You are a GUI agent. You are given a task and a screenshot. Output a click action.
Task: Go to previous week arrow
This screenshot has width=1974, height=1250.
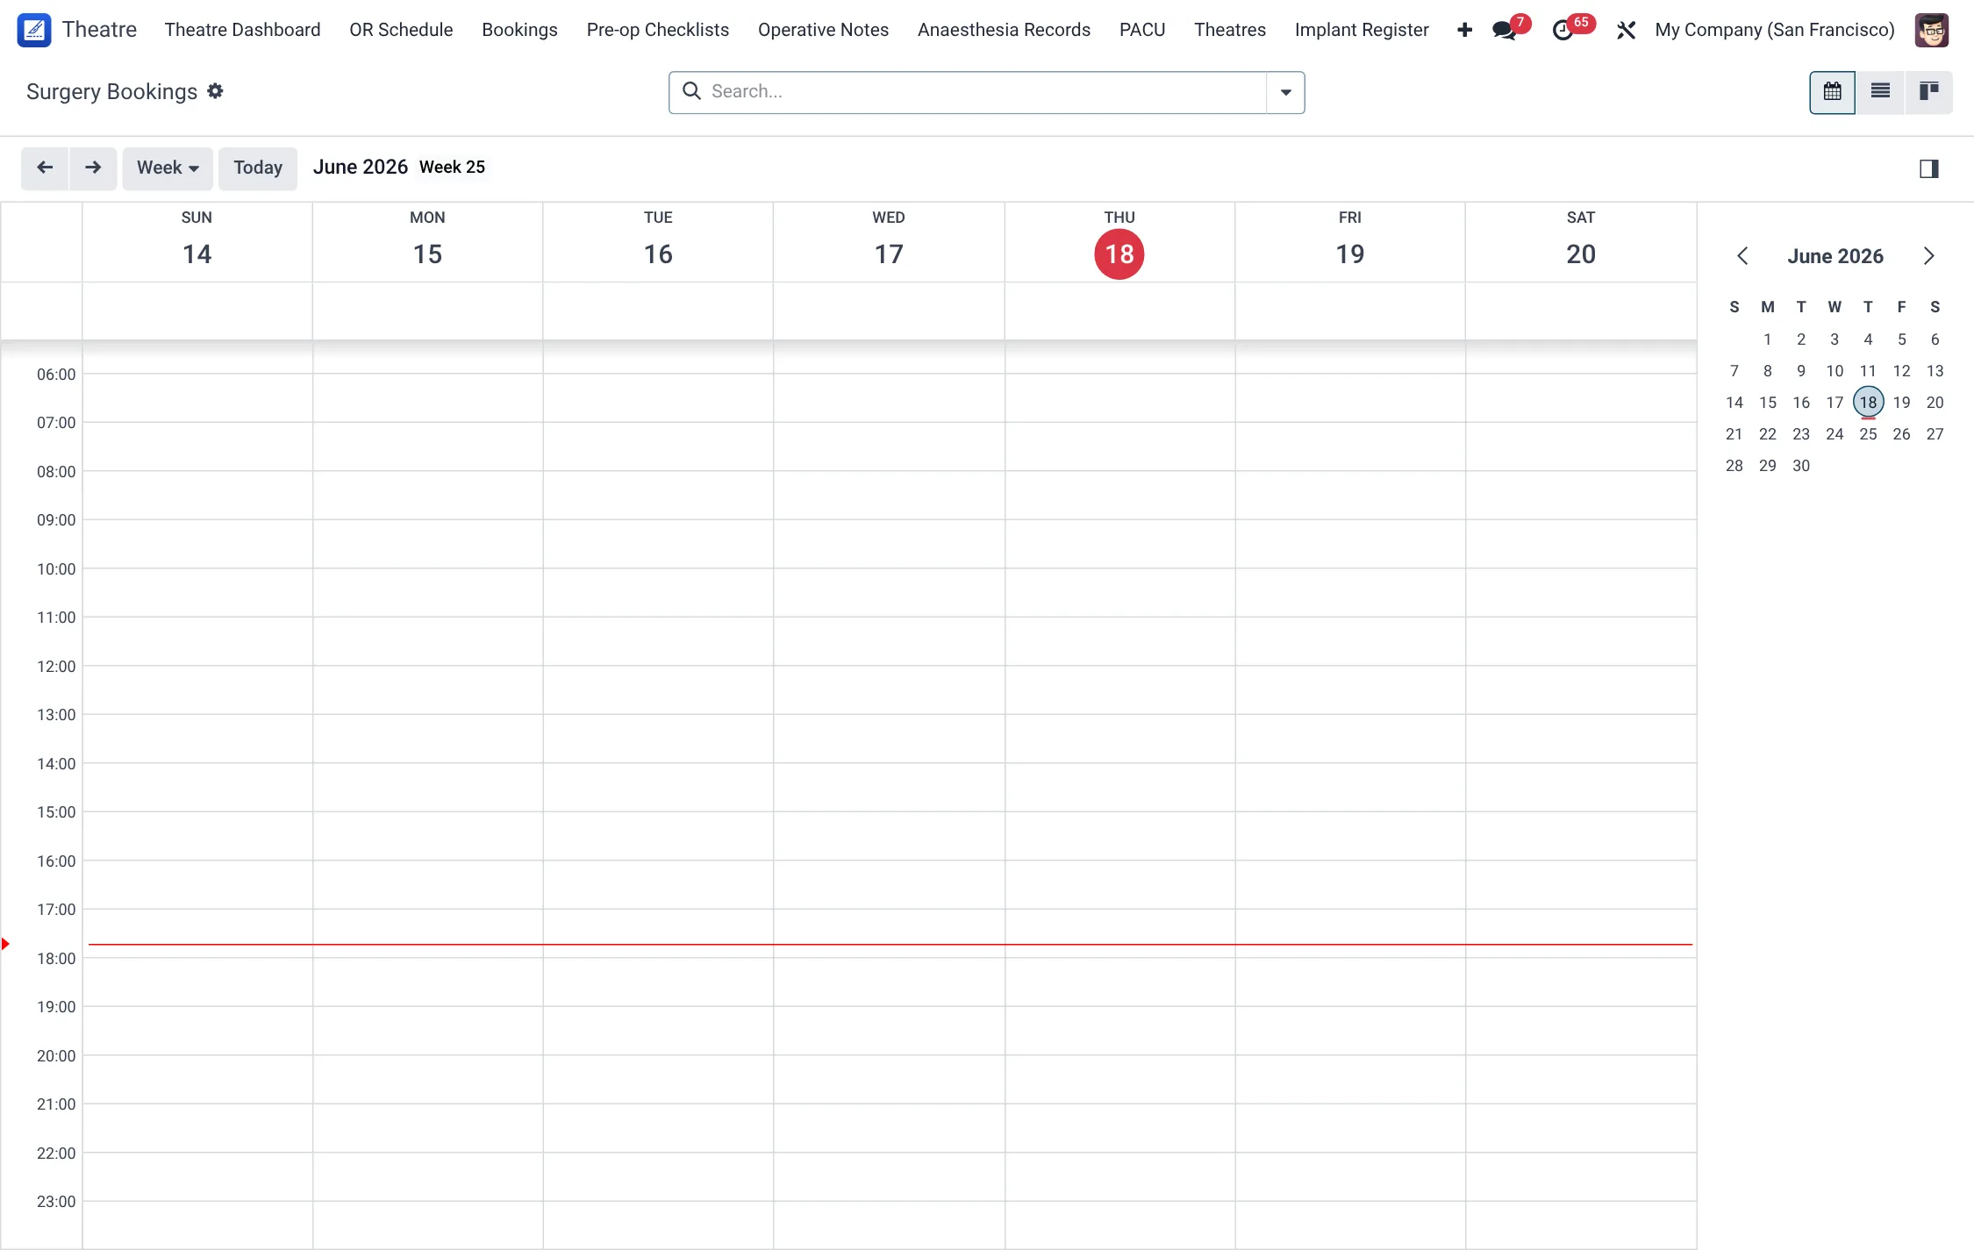pos(45,168)
